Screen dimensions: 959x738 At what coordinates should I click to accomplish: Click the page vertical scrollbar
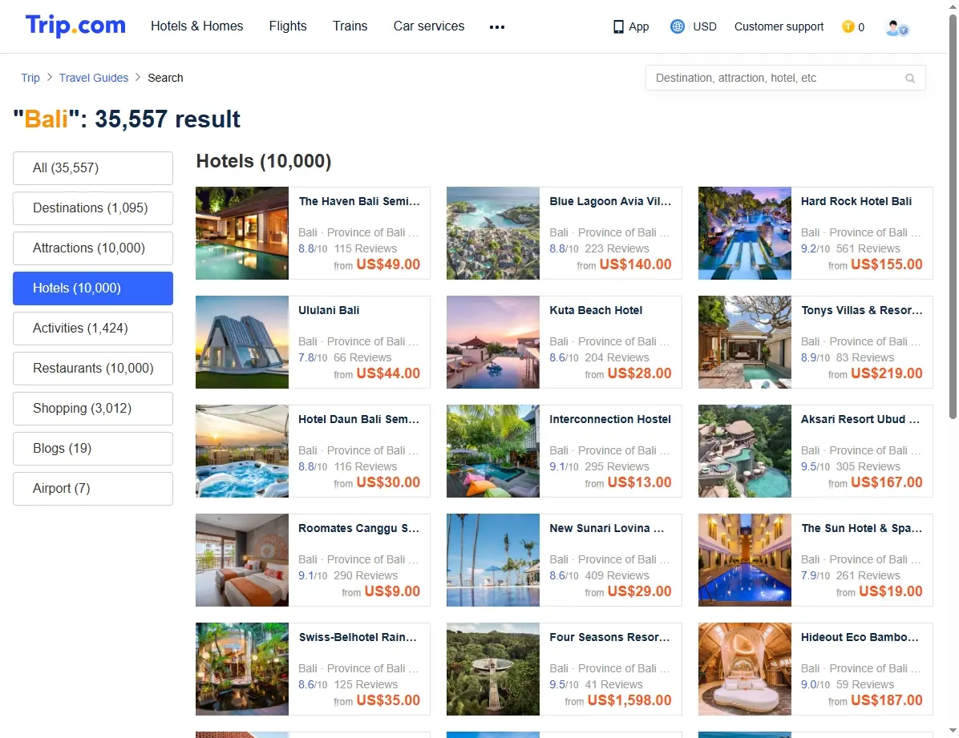pos(953,217)
